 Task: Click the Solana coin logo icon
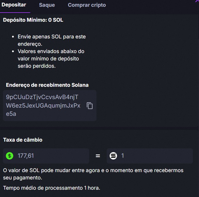click(113, 156)
